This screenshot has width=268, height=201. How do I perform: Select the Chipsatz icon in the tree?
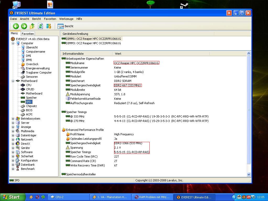(x=23, y=106)
